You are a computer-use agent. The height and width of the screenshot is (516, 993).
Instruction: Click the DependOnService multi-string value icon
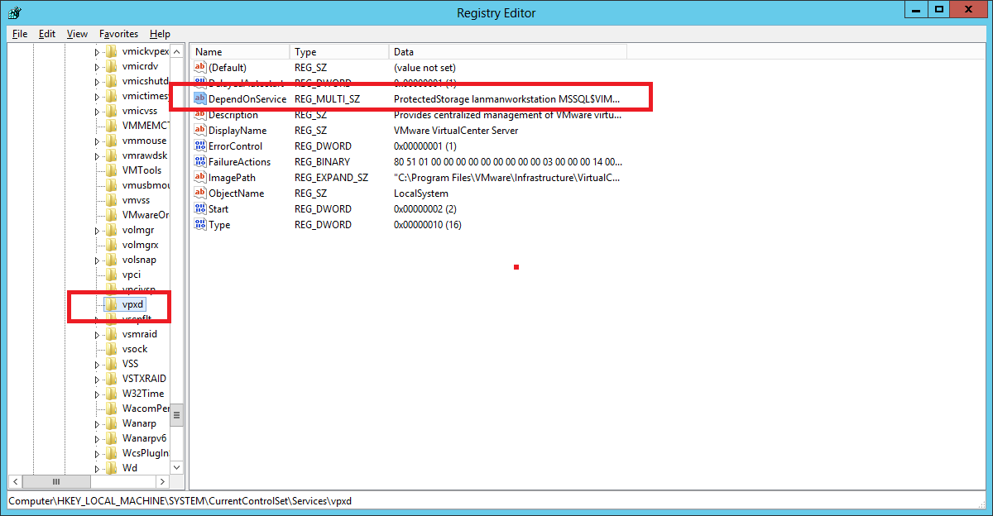(199, 98)
